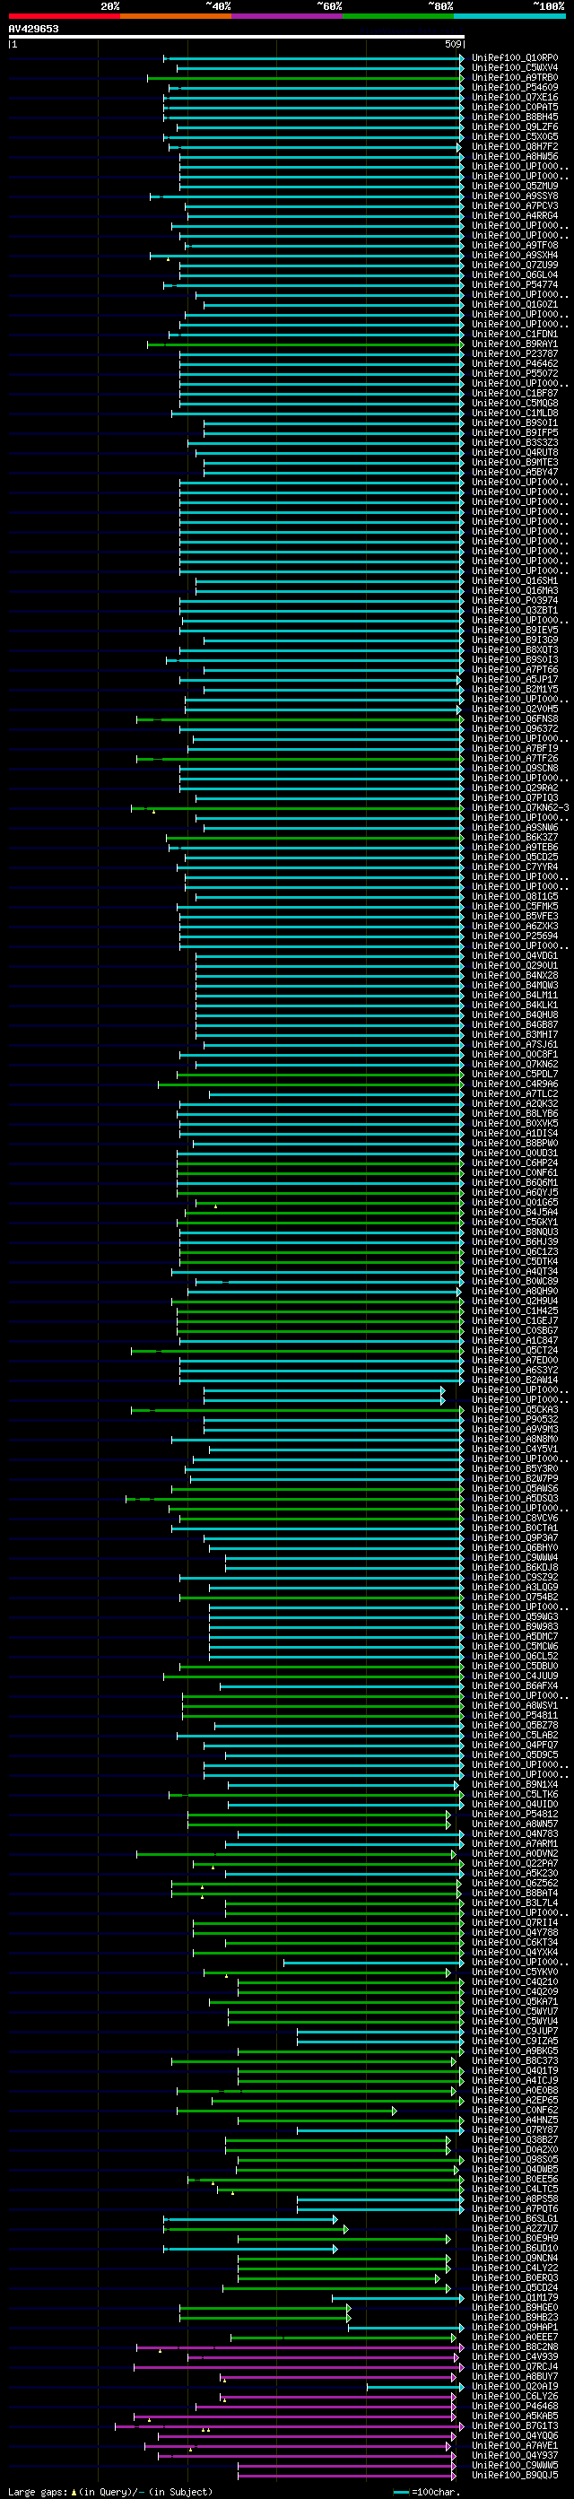Click label UniRef100_A4RRG4

tap(515, 215)
